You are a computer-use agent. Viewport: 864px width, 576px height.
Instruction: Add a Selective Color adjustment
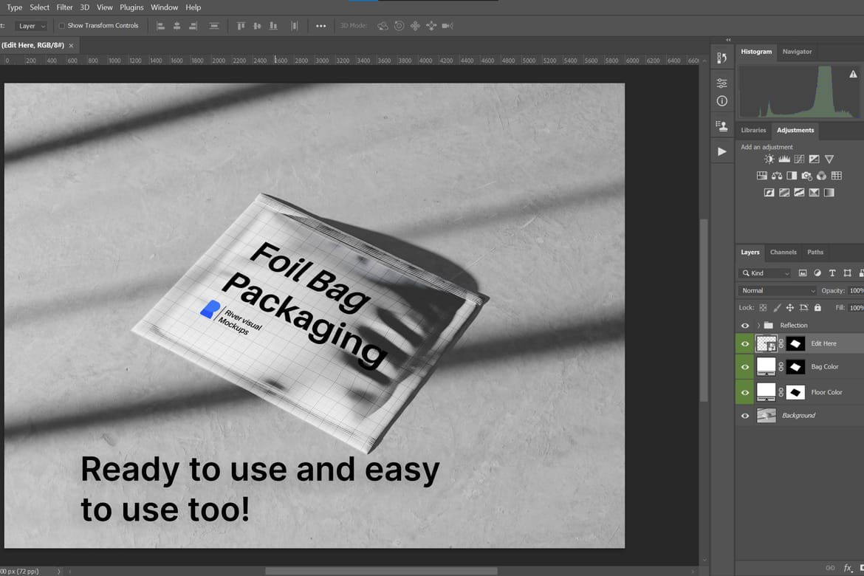coord(814,192)
